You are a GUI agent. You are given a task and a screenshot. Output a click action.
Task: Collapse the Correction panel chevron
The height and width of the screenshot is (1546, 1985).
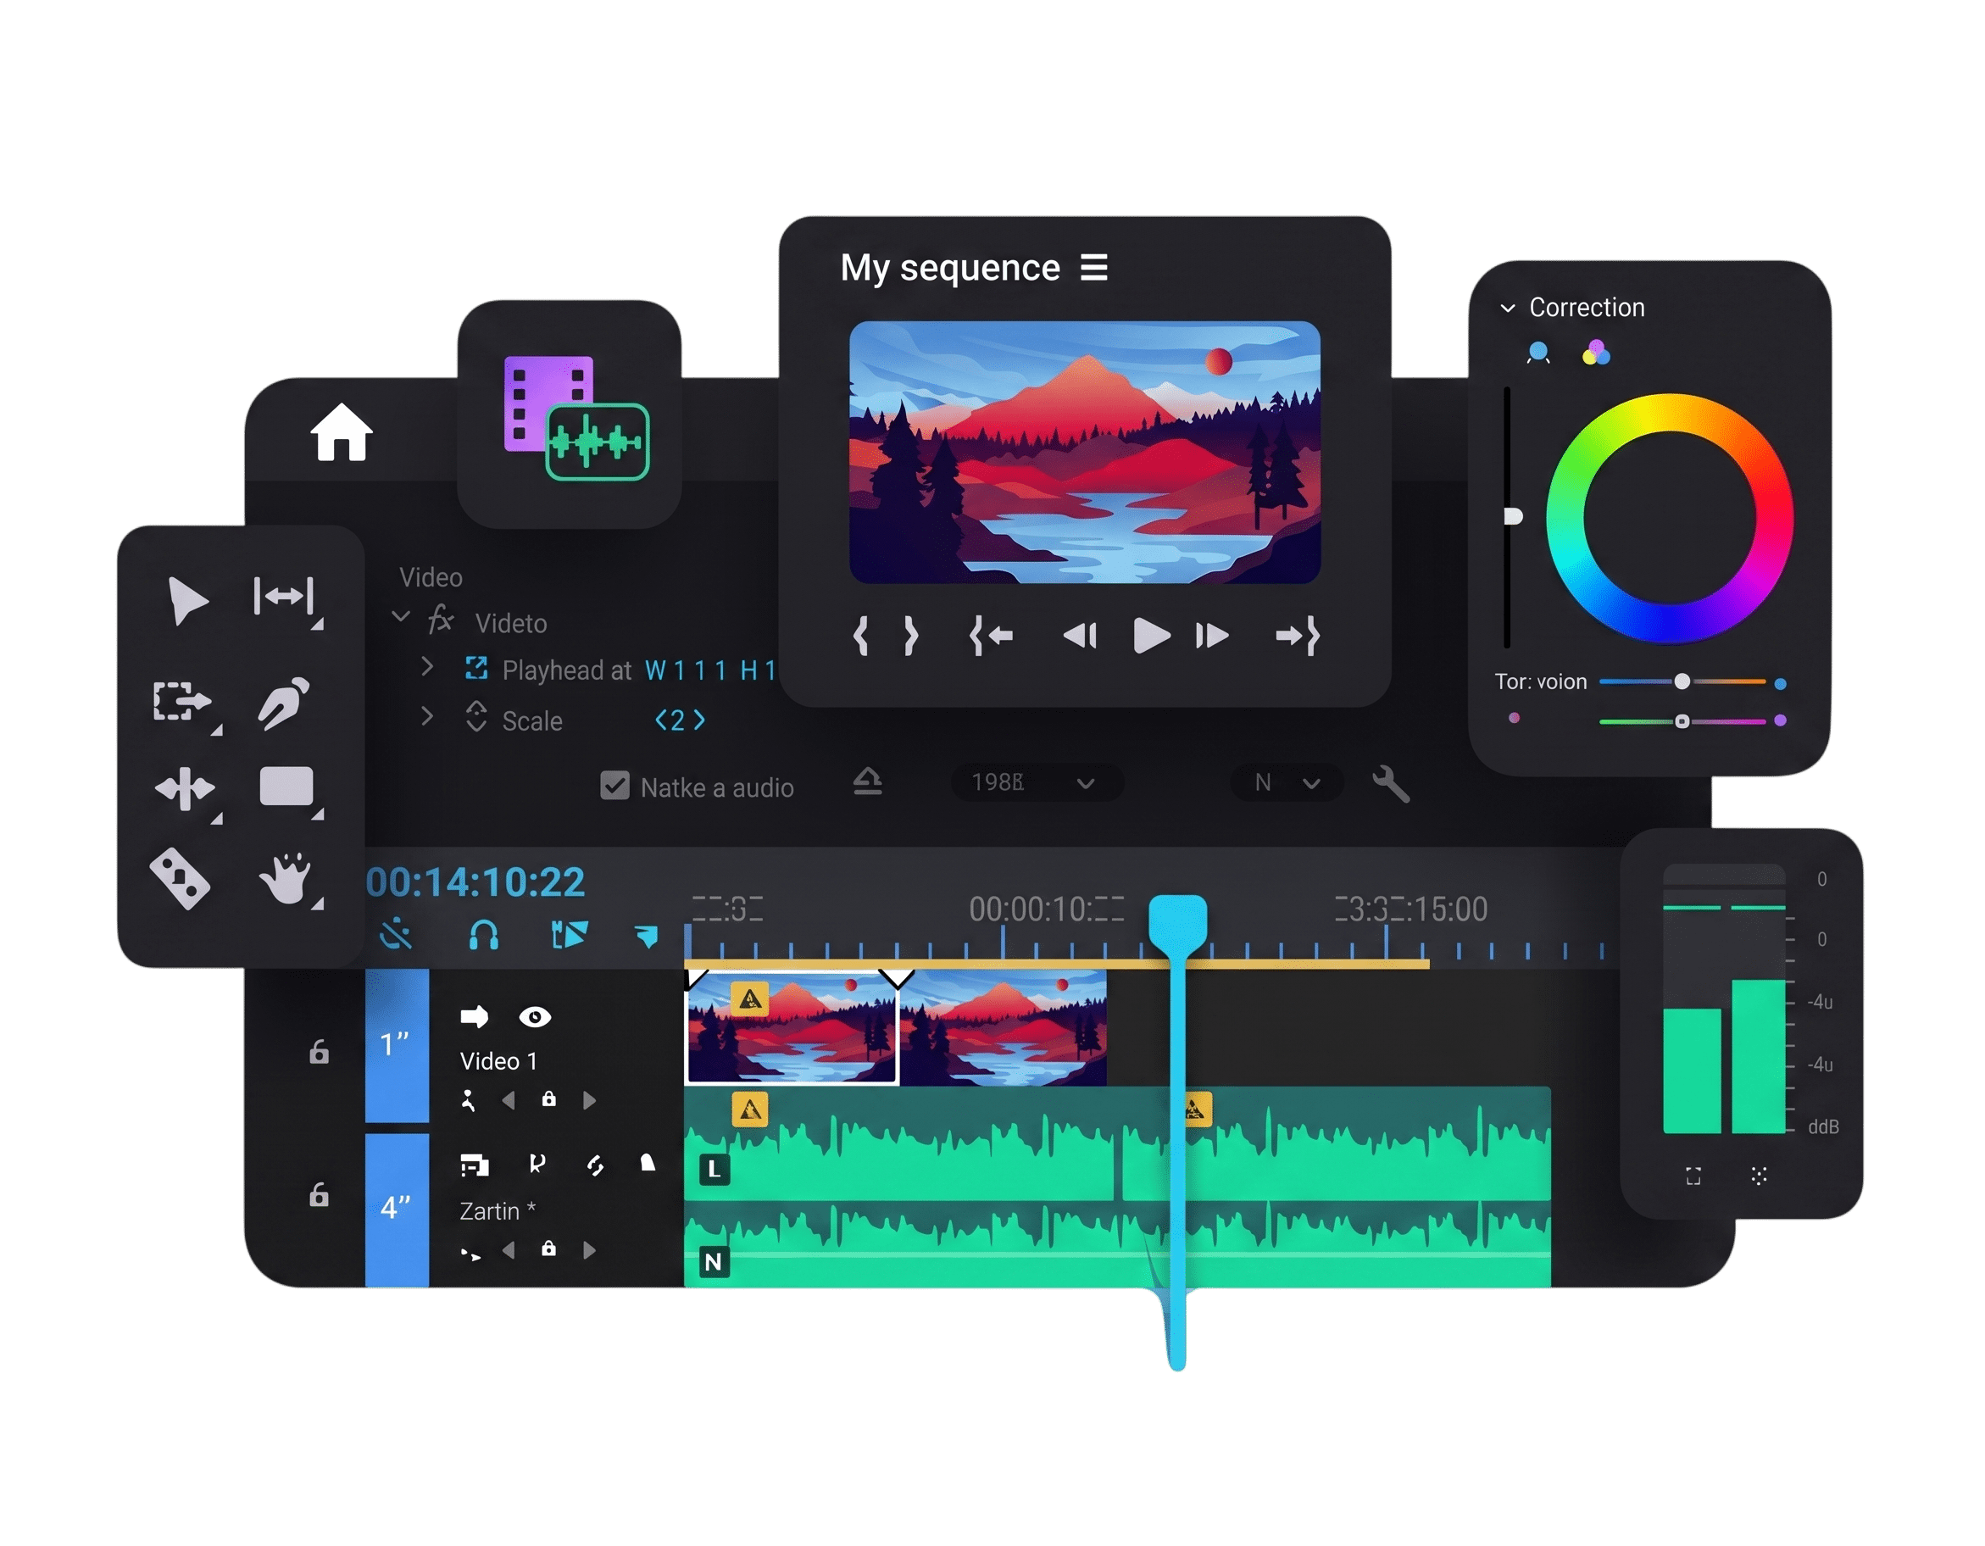(1509, 309)
